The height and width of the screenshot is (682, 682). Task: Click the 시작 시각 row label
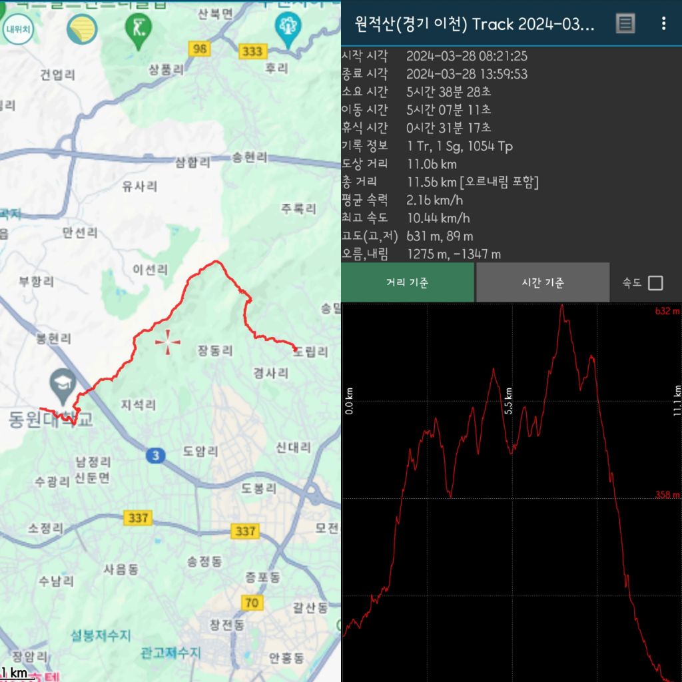tap(364, 56)
